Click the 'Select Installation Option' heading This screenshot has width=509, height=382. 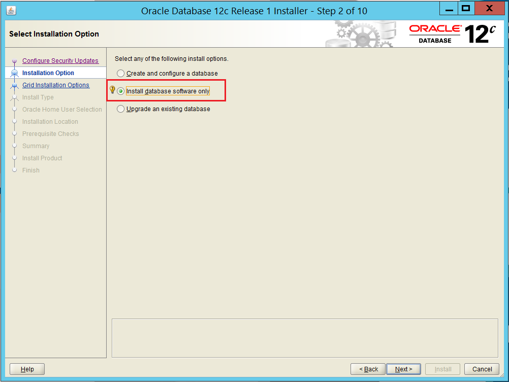coord(54,33)
